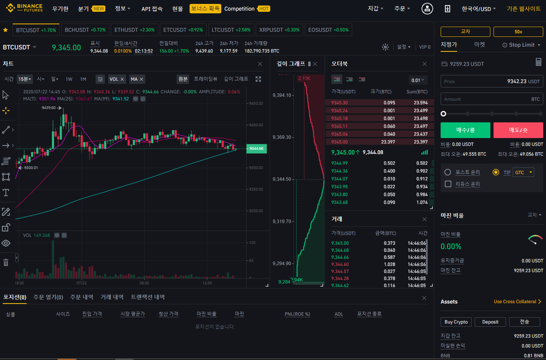
Task: Select the arrow cursor drawing tool
Action: point(5,95)
